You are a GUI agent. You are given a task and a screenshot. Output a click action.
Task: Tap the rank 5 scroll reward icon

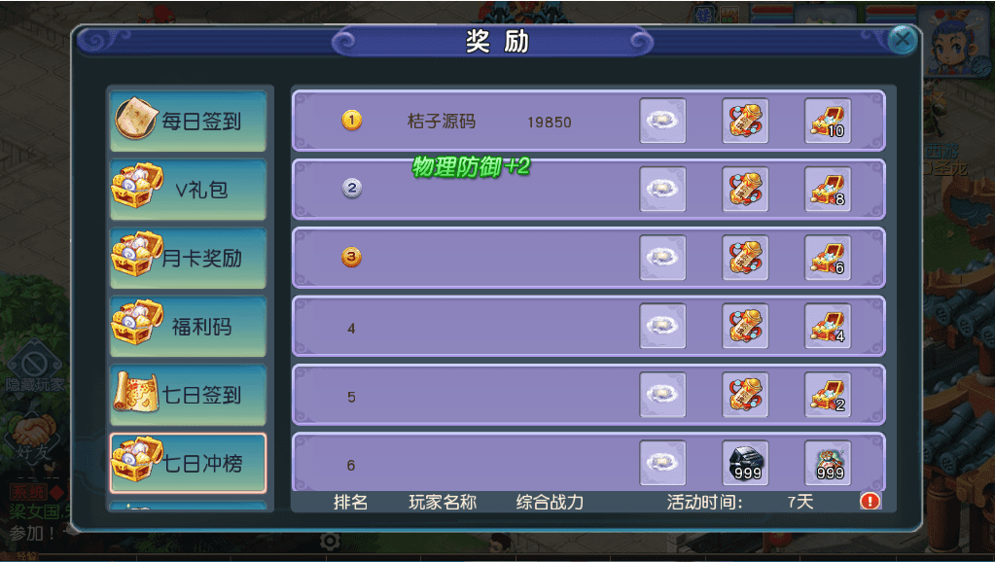(x=745, y=395)
